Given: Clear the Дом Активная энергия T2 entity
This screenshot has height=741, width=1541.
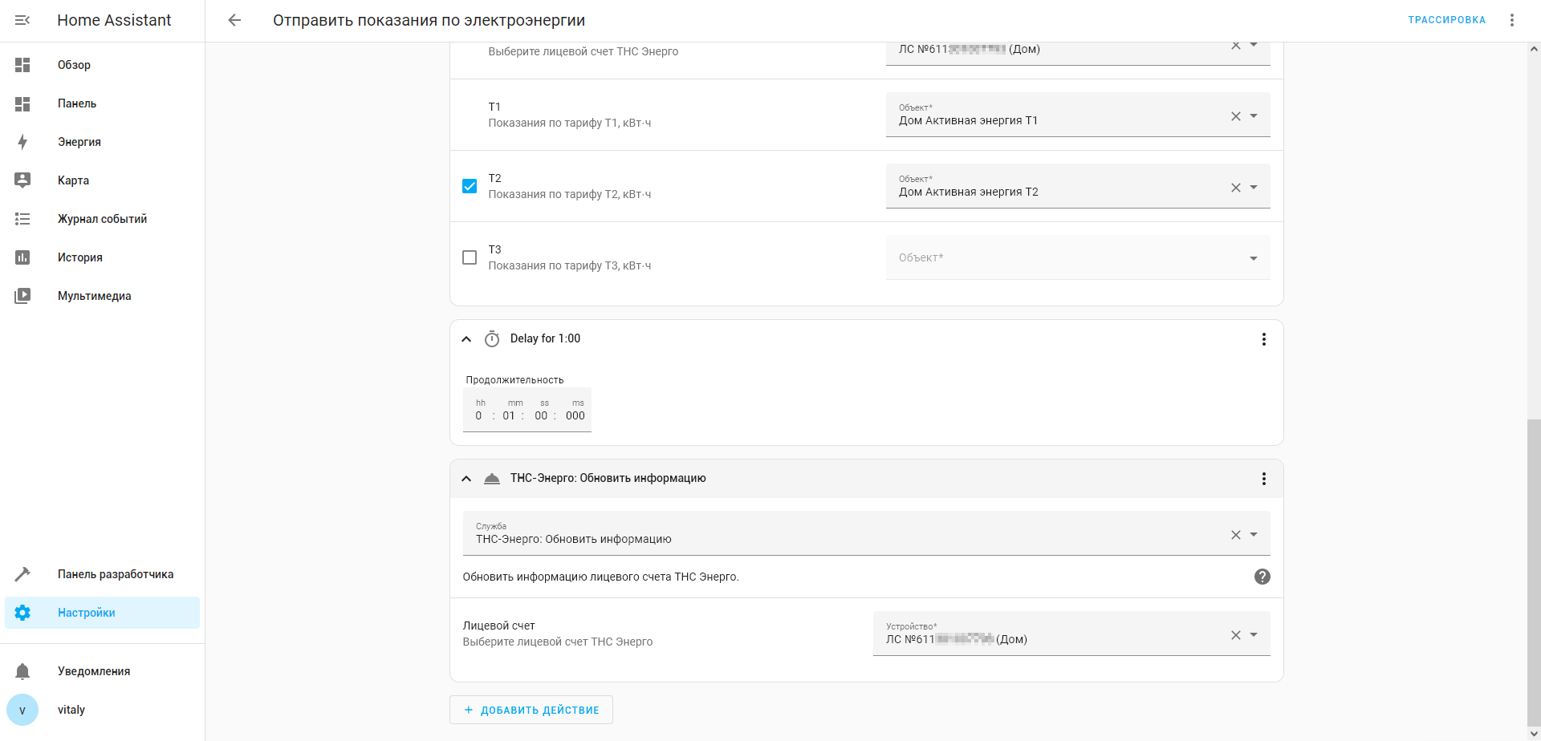Looking at the screenshot, I should click(x=1236, y=188).
